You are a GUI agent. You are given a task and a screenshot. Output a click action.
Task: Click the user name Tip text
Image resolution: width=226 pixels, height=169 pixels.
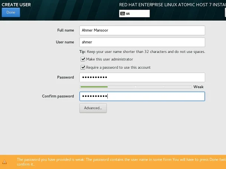tap(142, 51)
